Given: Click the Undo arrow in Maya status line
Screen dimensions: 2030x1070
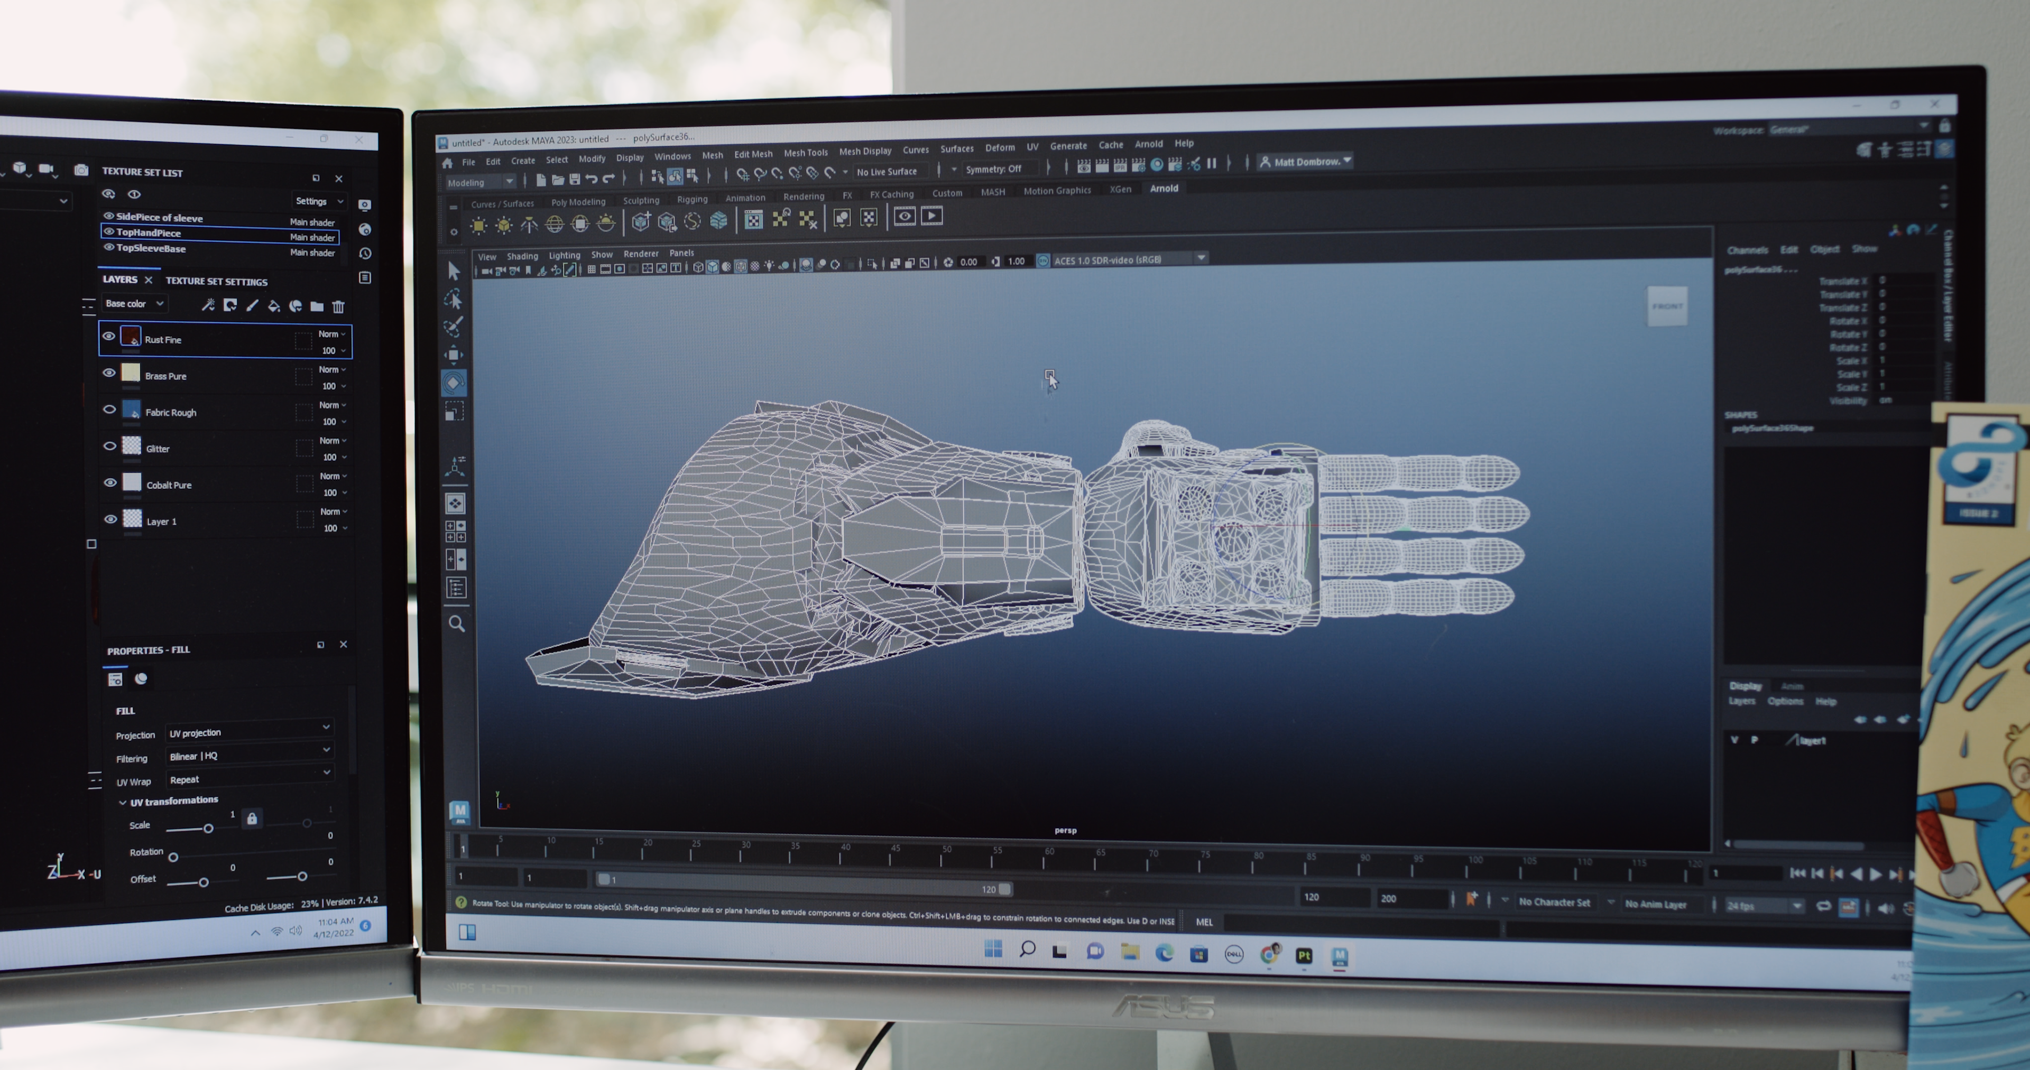Looking at the screenshot, I should click(x=592, y=180).
